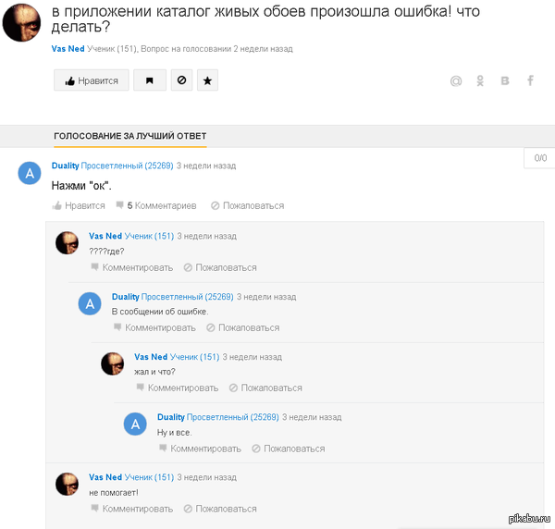This screenshot has height=529, width=555.
Task: Share question via the @ mail icon
Action: click(456, 81)
